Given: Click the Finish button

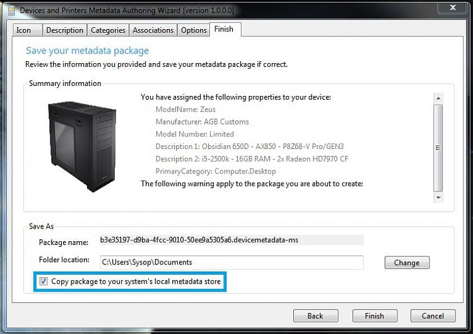Looking at the screenshot, I should 375,316.
